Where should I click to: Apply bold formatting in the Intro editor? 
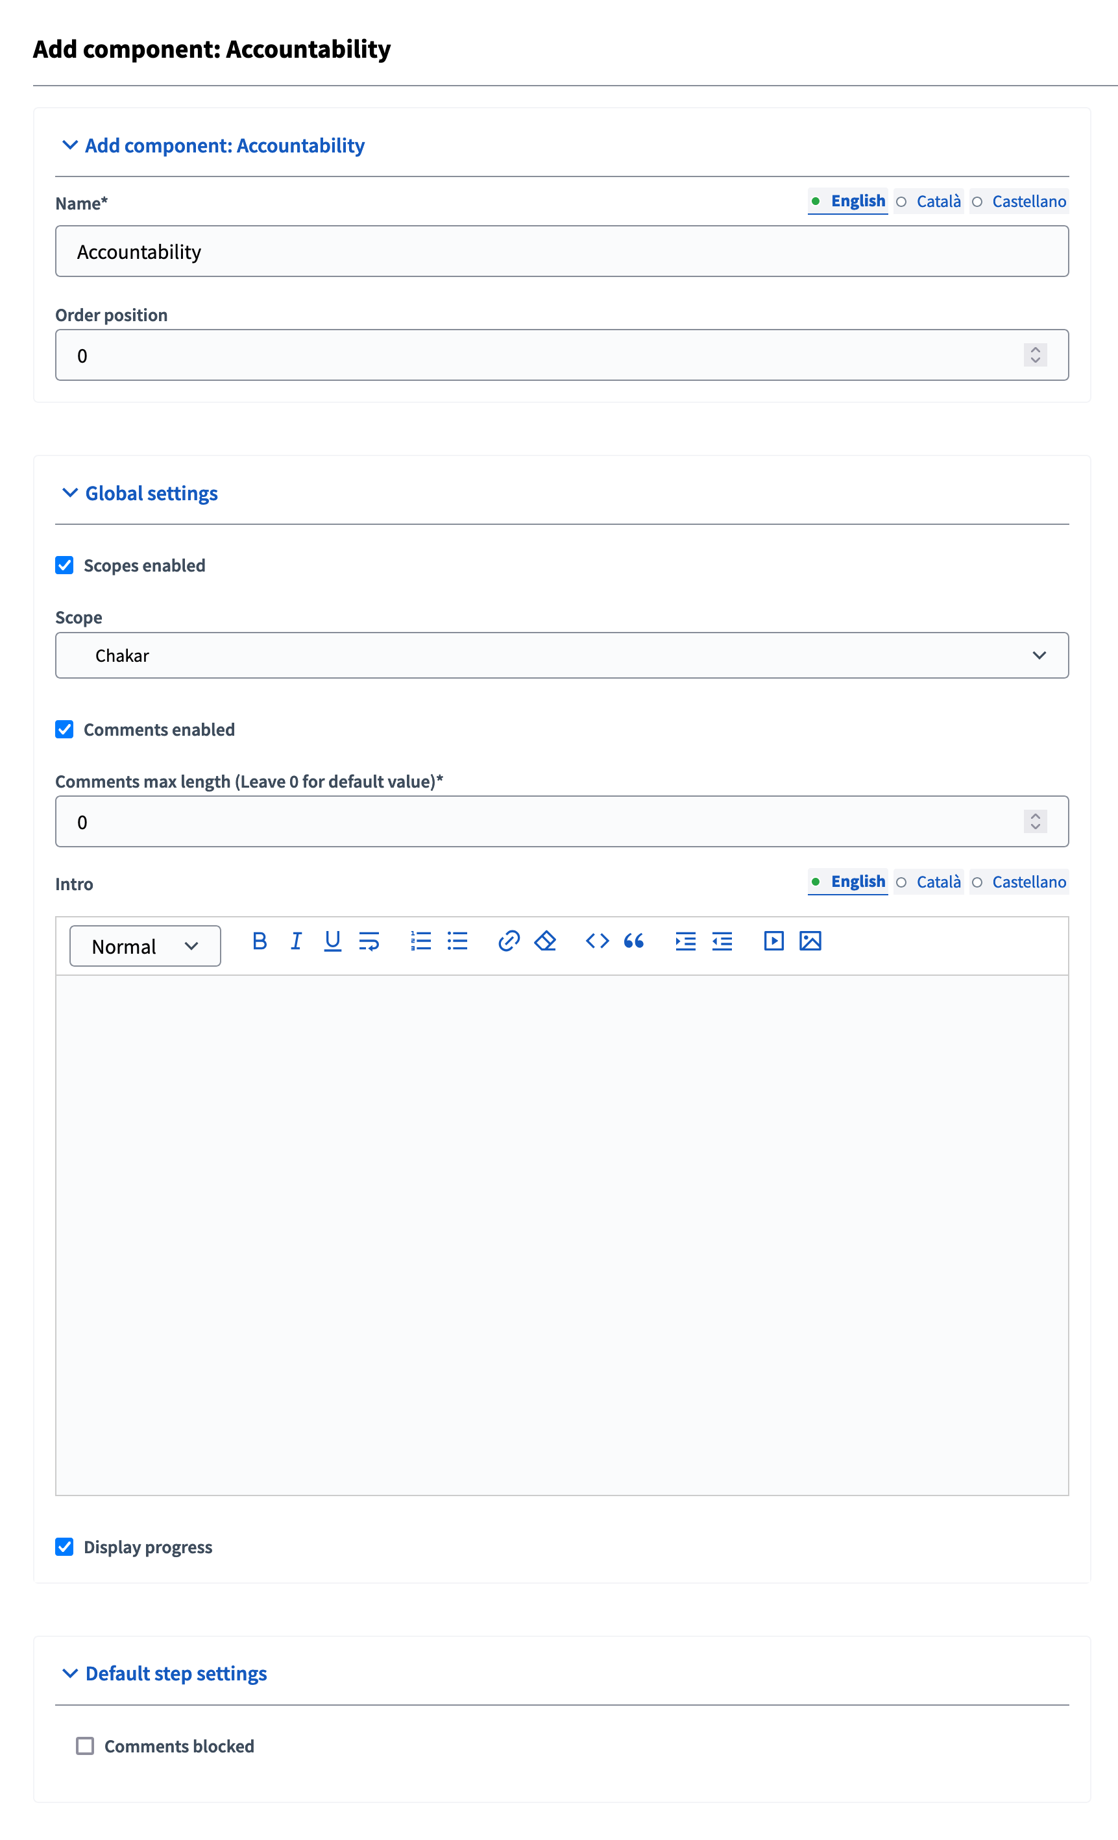[x=259, y=941]
